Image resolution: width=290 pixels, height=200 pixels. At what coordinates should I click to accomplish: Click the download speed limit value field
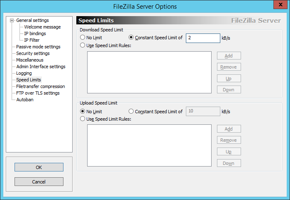(203, 38)
